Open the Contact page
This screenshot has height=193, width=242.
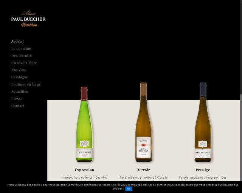click(18, 106)
